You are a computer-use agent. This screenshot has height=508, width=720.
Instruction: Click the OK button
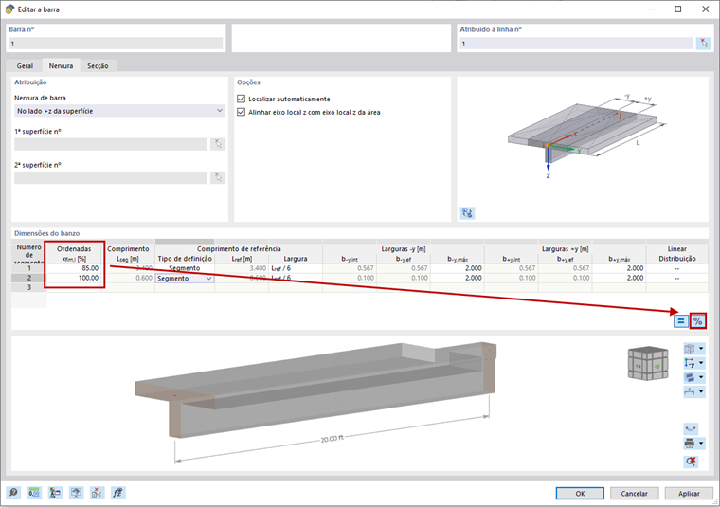pos(580,493)
